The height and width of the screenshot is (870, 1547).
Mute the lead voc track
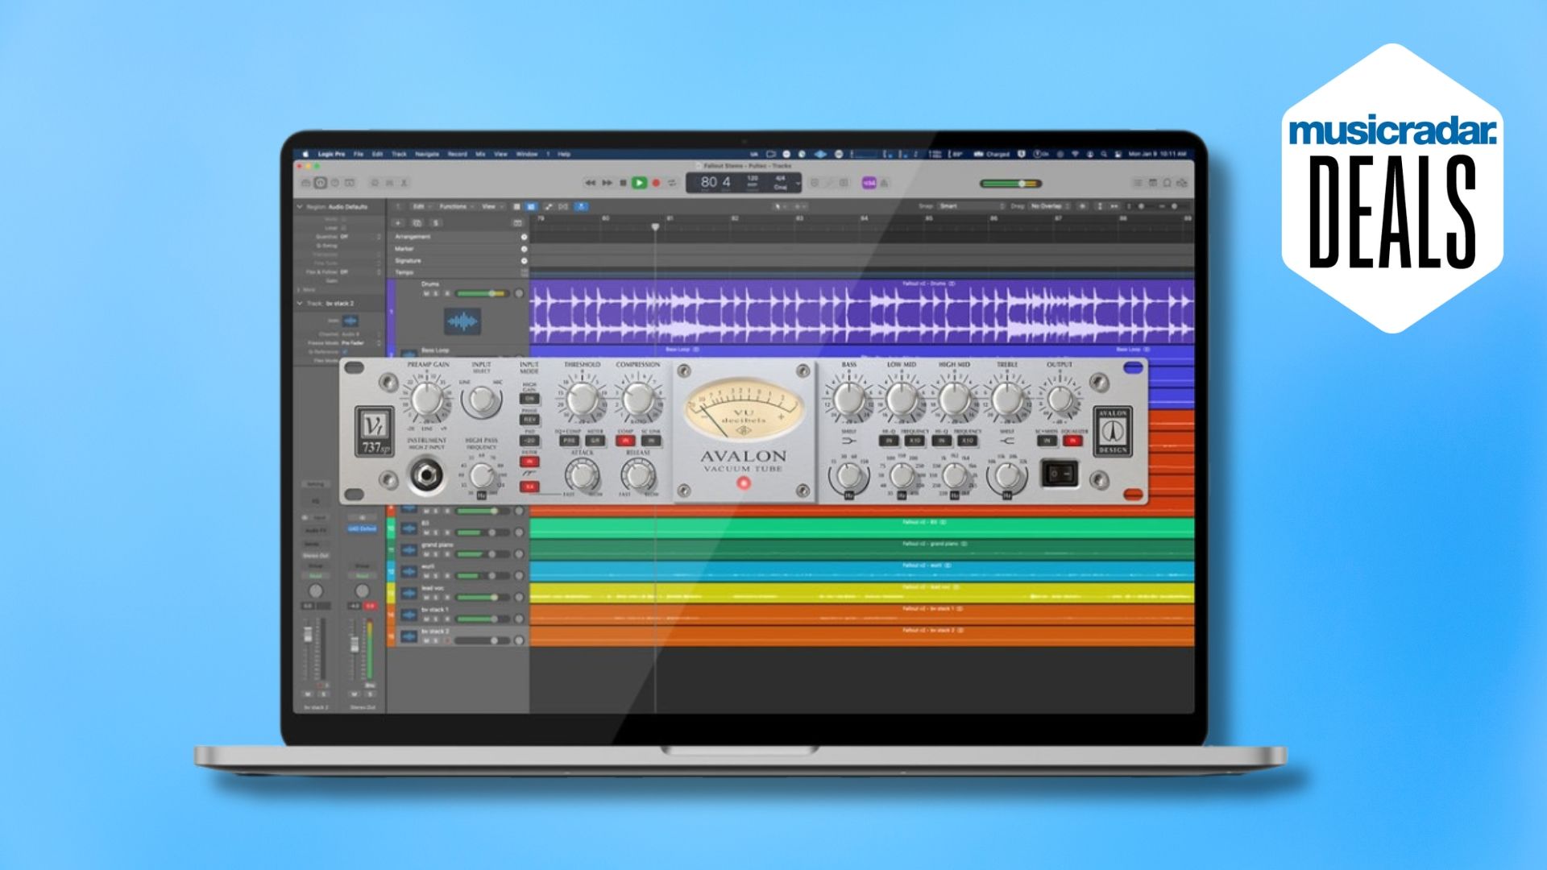pyautogui.click(x=426, y=598)
